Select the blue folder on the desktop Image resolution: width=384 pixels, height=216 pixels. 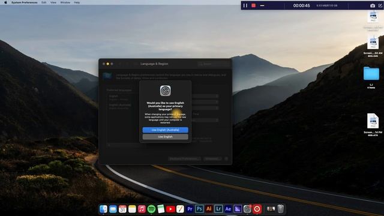pos(371,73)
